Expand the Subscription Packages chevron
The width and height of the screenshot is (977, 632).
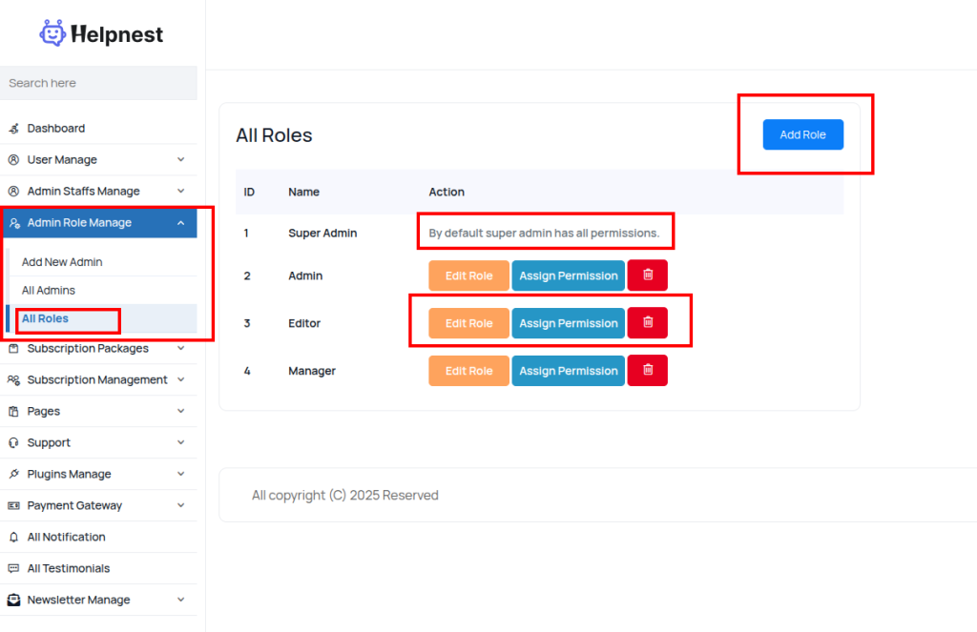181,349
